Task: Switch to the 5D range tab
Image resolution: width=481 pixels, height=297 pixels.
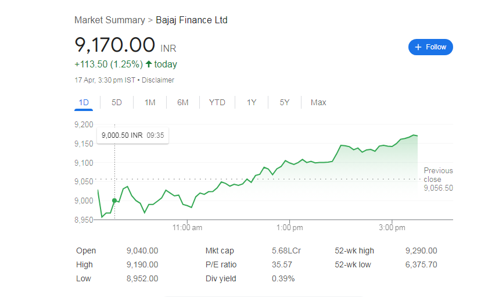Action: tap(117, 102)
